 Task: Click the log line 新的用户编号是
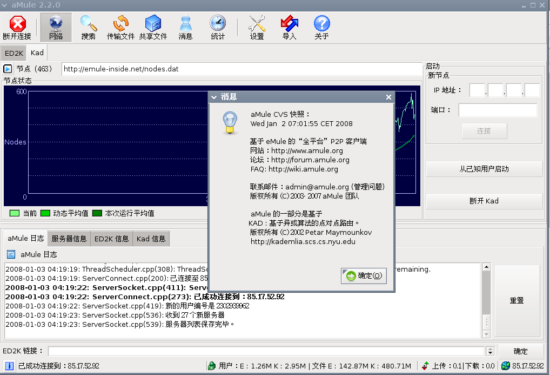tap(128, 306)
